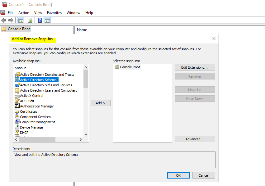This screenshot has width=265, height=186.
Task: Open the Action menu
Action: coord(24,13)
